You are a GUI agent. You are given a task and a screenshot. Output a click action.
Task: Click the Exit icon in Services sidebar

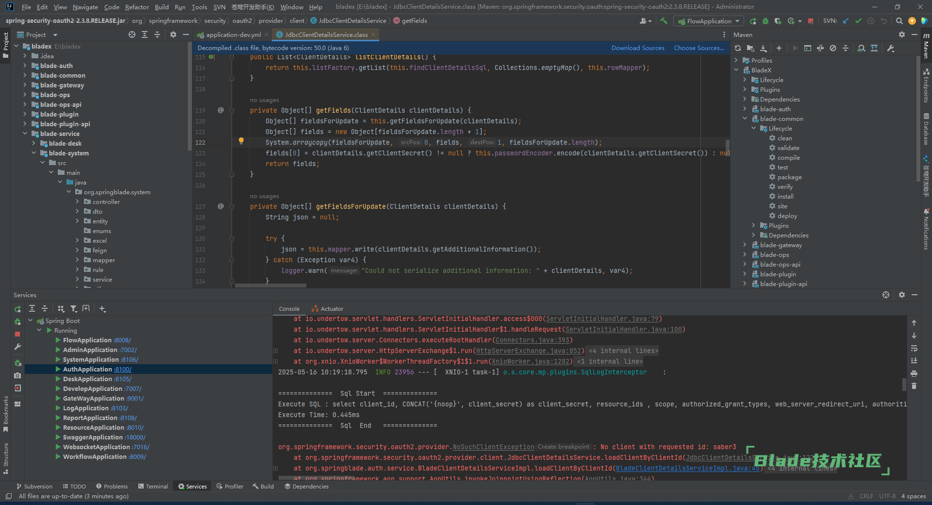pos(17,388)
